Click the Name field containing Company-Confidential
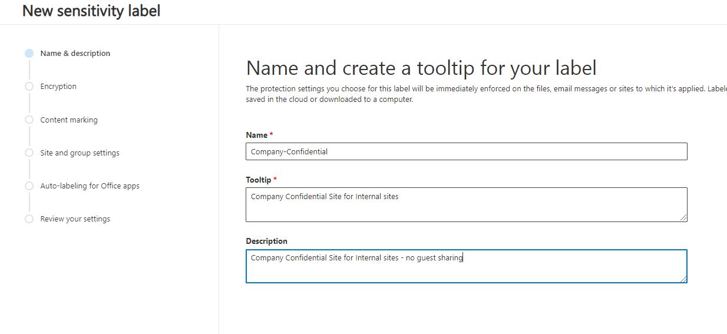The image size is (727, 334). coord(465,151)
